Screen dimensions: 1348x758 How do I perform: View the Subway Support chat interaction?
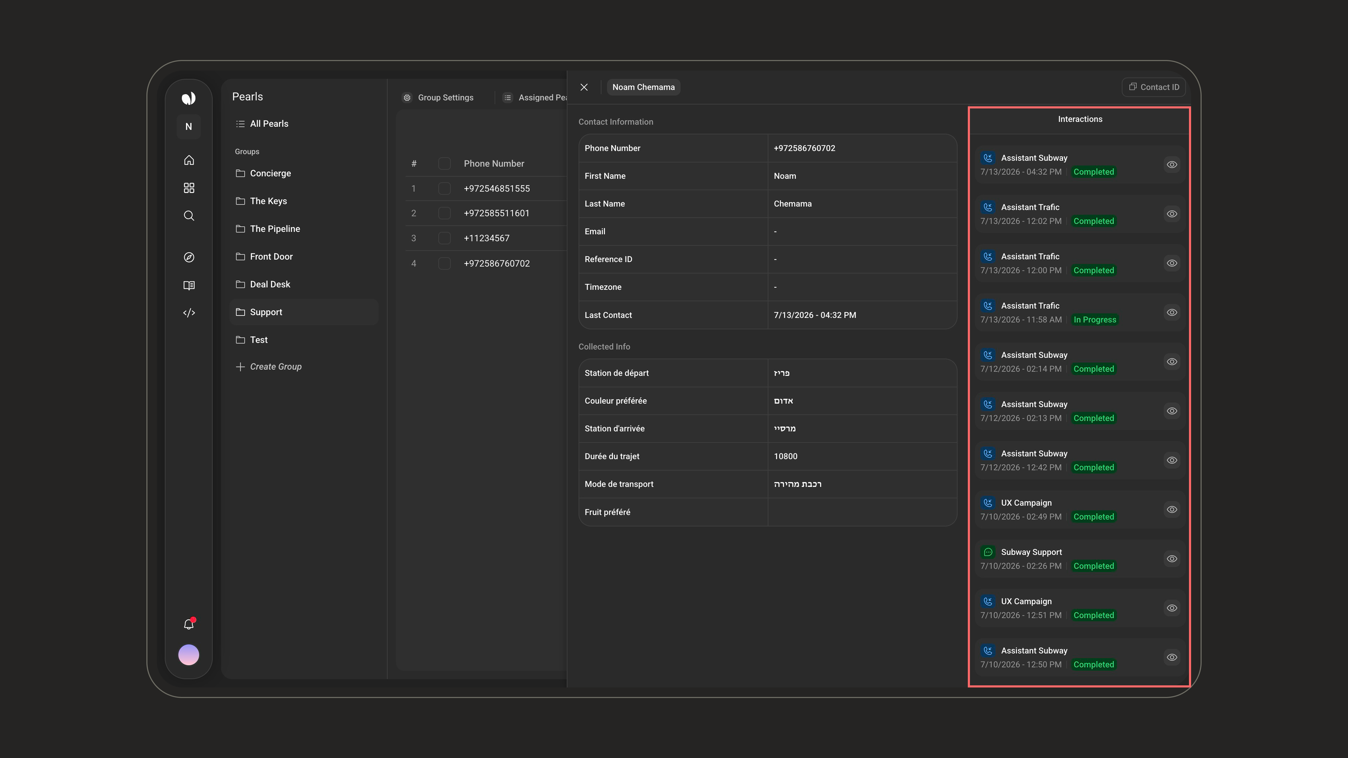pyautogui.click(x=1172, y=559)
